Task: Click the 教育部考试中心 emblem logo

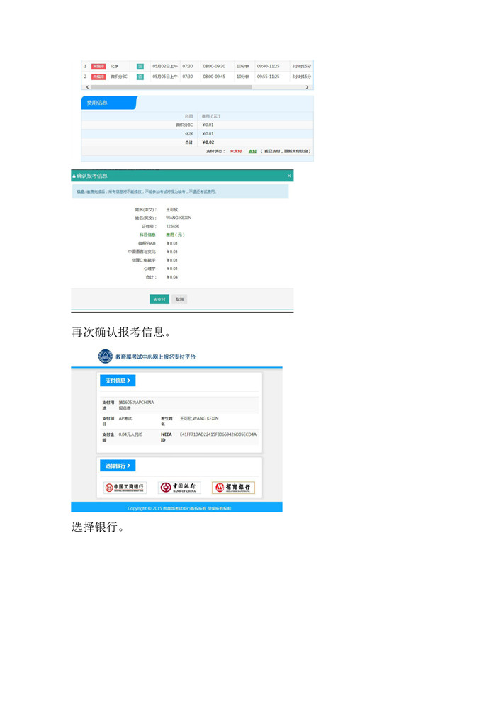Action: (106, 356)
